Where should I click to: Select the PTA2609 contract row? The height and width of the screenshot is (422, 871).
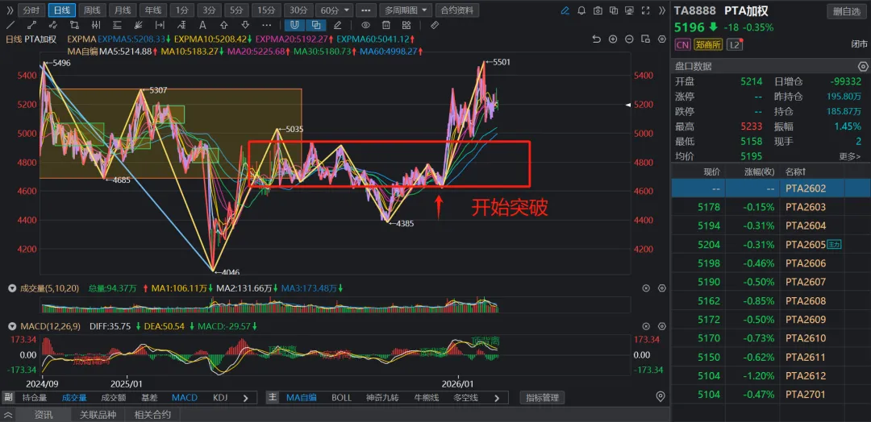click(771, 320)
